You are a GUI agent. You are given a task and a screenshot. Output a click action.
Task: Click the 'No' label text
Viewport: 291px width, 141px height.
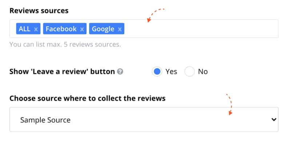click(203, 72)
